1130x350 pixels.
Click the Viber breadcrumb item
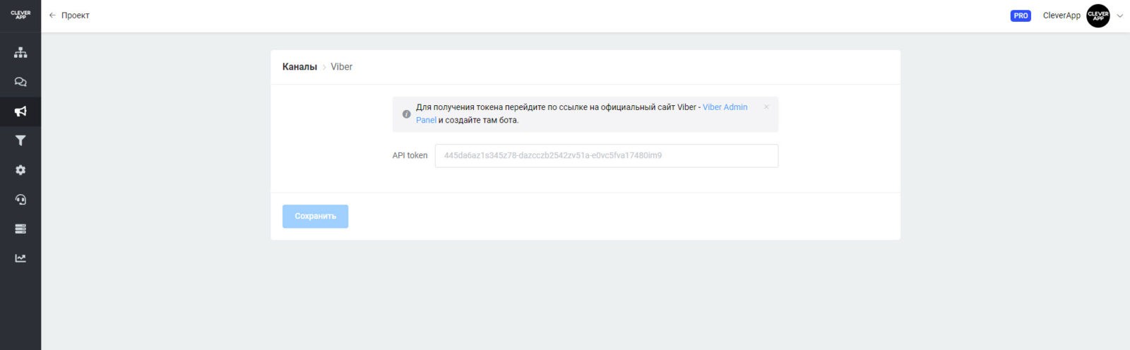pyautogui.click(x=341, y=67)
